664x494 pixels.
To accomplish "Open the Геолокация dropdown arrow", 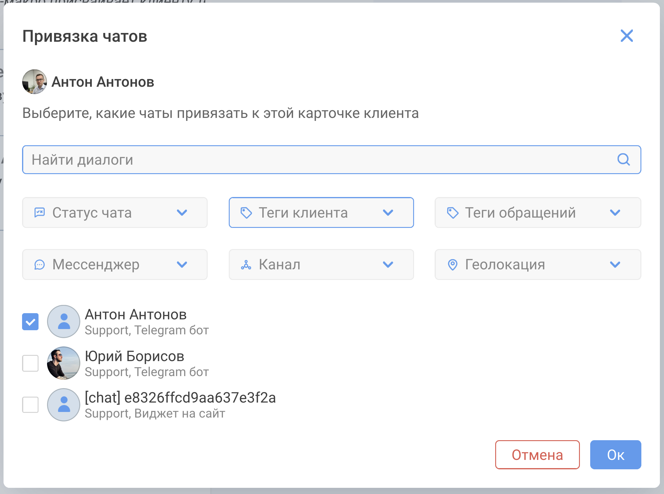I will [x=615, y=265].
